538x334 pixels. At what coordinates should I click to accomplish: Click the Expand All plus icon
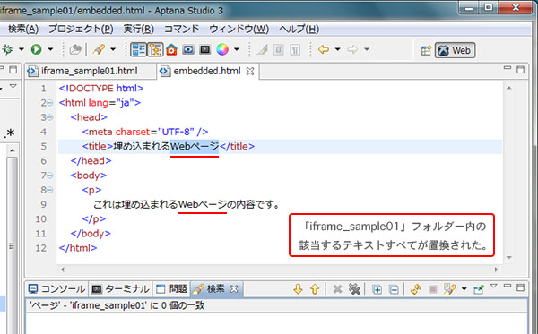[377, 289]
